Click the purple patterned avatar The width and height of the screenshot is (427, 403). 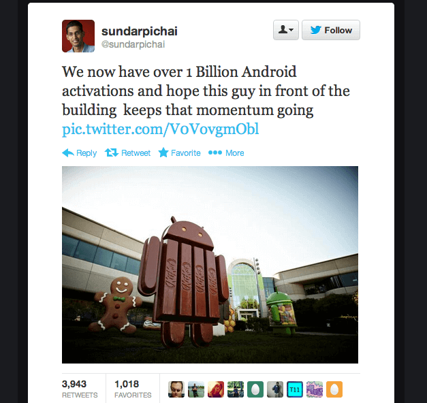coord(315,389)
